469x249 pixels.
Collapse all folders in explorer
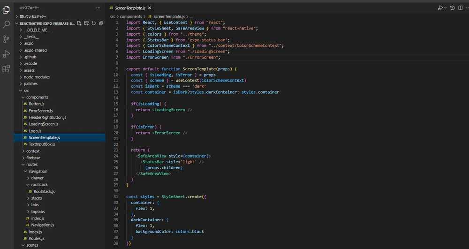[101, 23]
